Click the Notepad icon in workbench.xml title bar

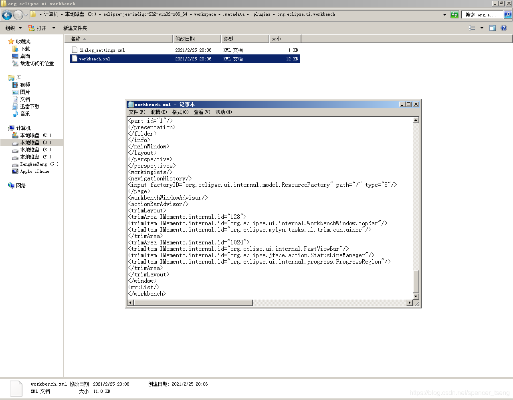131,104
